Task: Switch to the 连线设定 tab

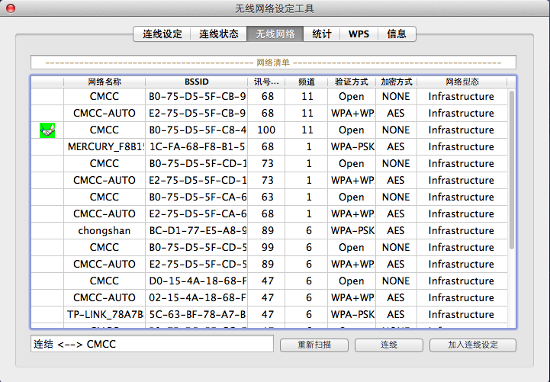Action: coord(162,34)
